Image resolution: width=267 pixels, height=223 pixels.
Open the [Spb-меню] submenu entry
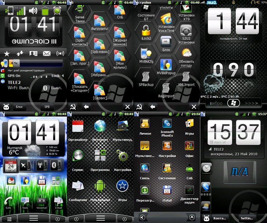[100, 44]
